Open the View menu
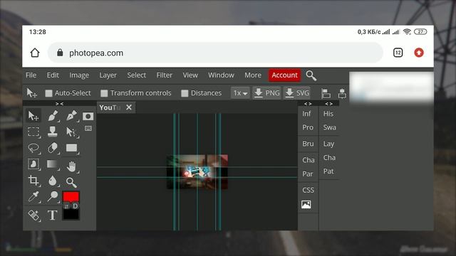 click(x=190, y=75)
